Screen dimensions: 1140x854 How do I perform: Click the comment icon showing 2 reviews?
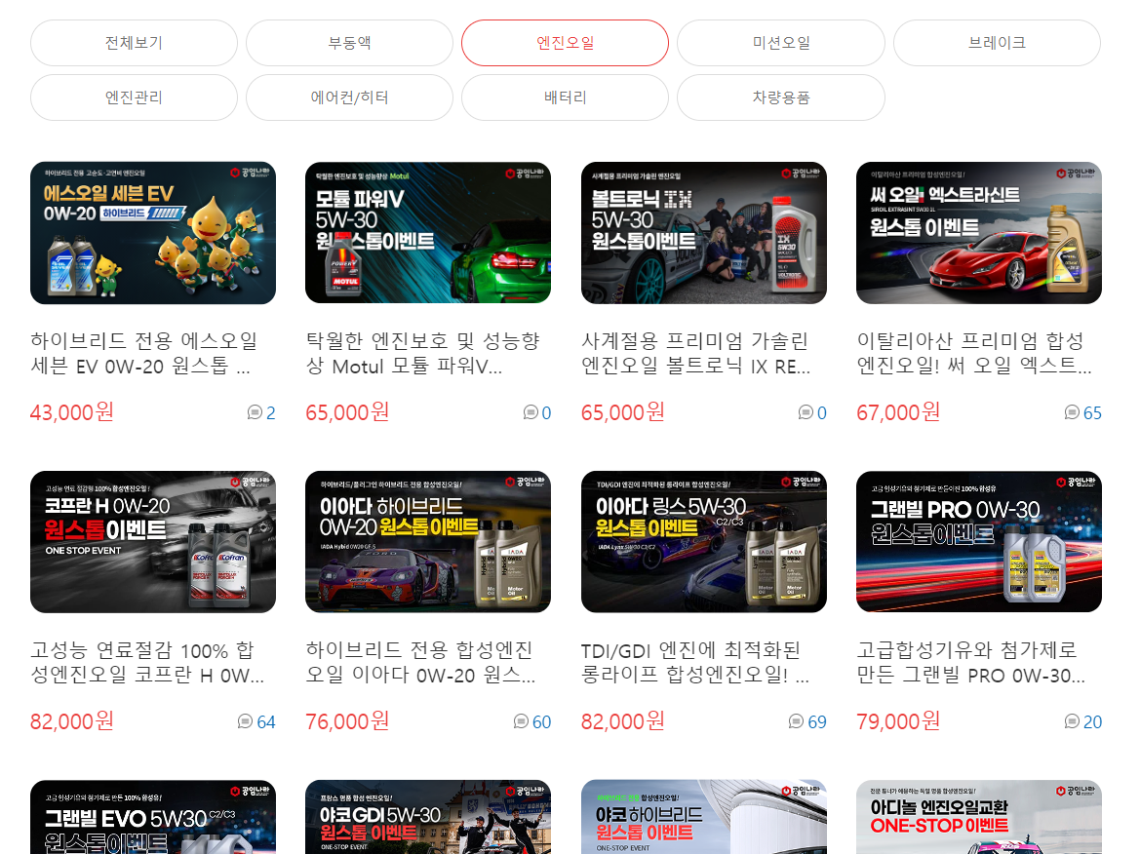255,412
